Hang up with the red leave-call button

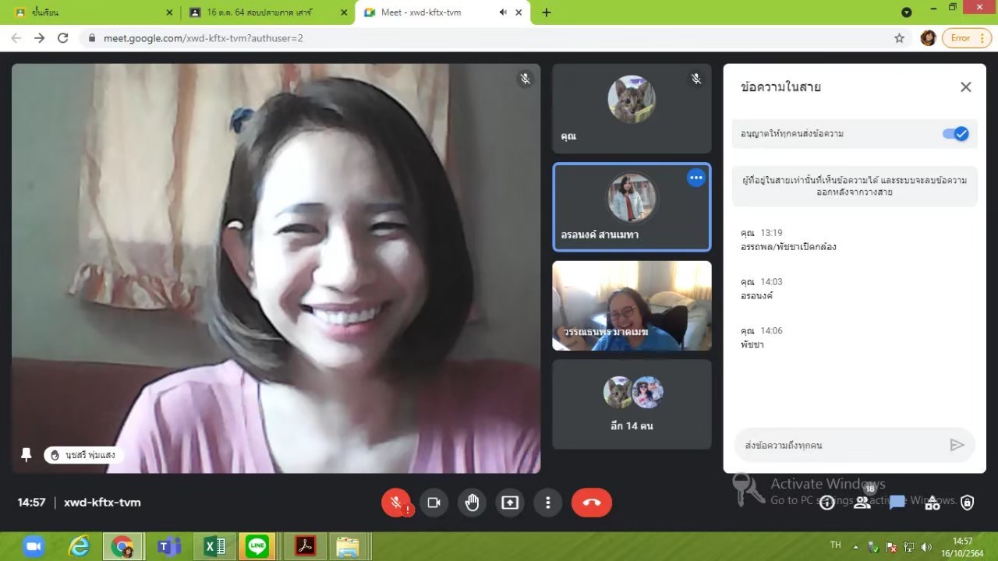click(x=592, y=503)
